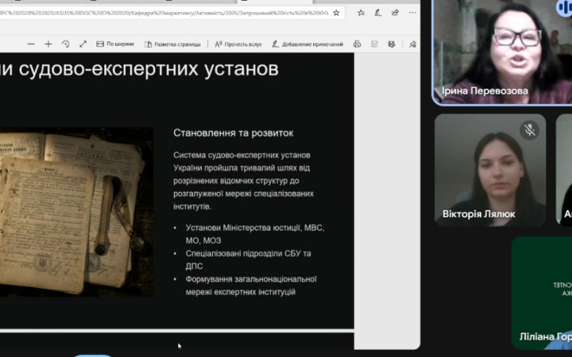This screenshot has height=357, width=572.
Task: Open the favorites list icon
Action: (x=361, y=13)
